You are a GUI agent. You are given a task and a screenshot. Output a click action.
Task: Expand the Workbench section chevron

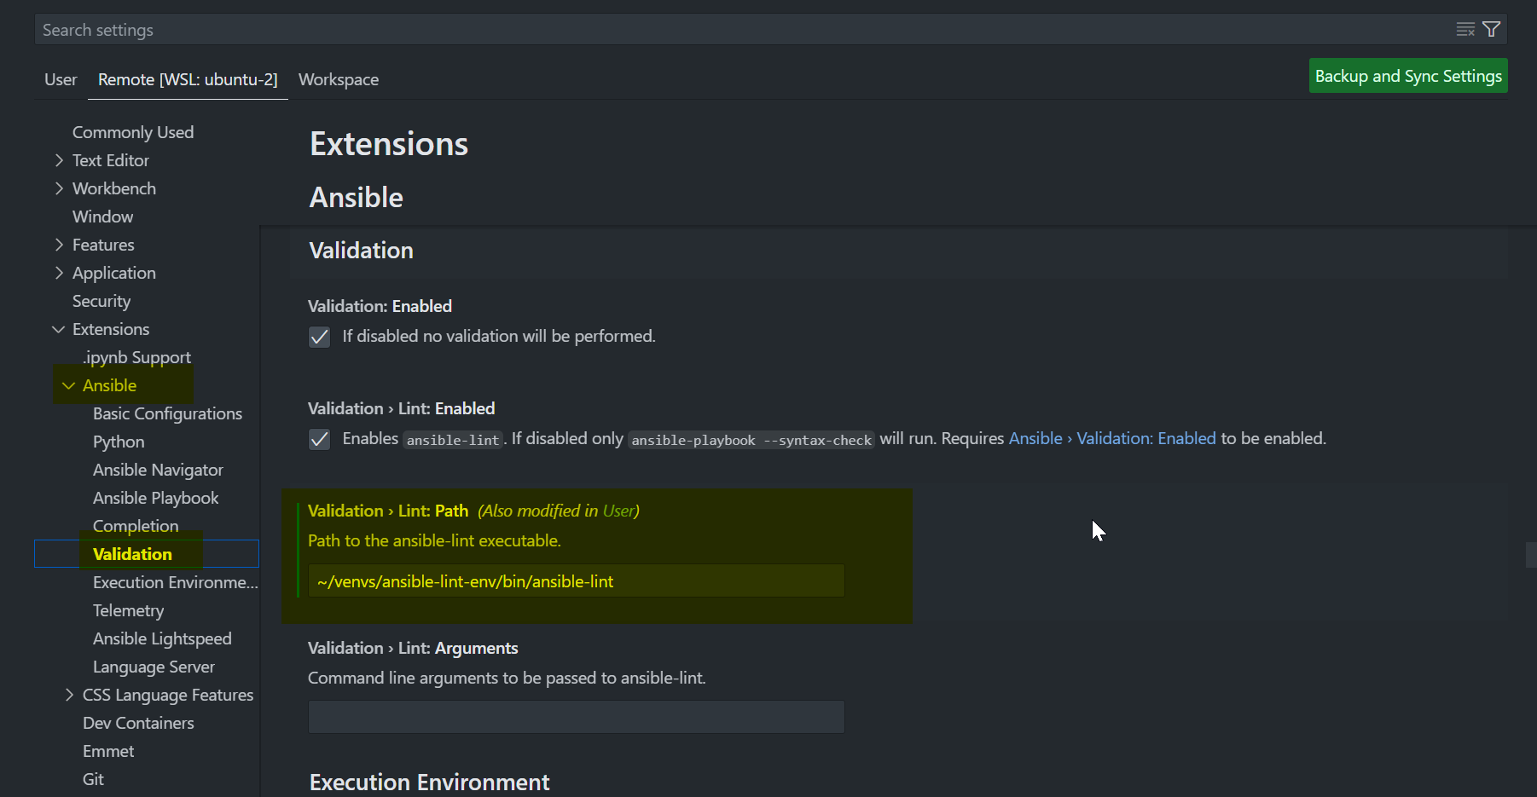59,188
